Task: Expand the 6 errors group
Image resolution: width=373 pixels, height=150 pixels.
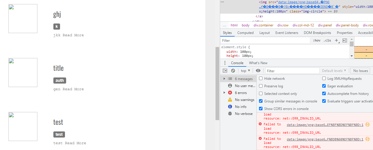Action: coord(224,93)
